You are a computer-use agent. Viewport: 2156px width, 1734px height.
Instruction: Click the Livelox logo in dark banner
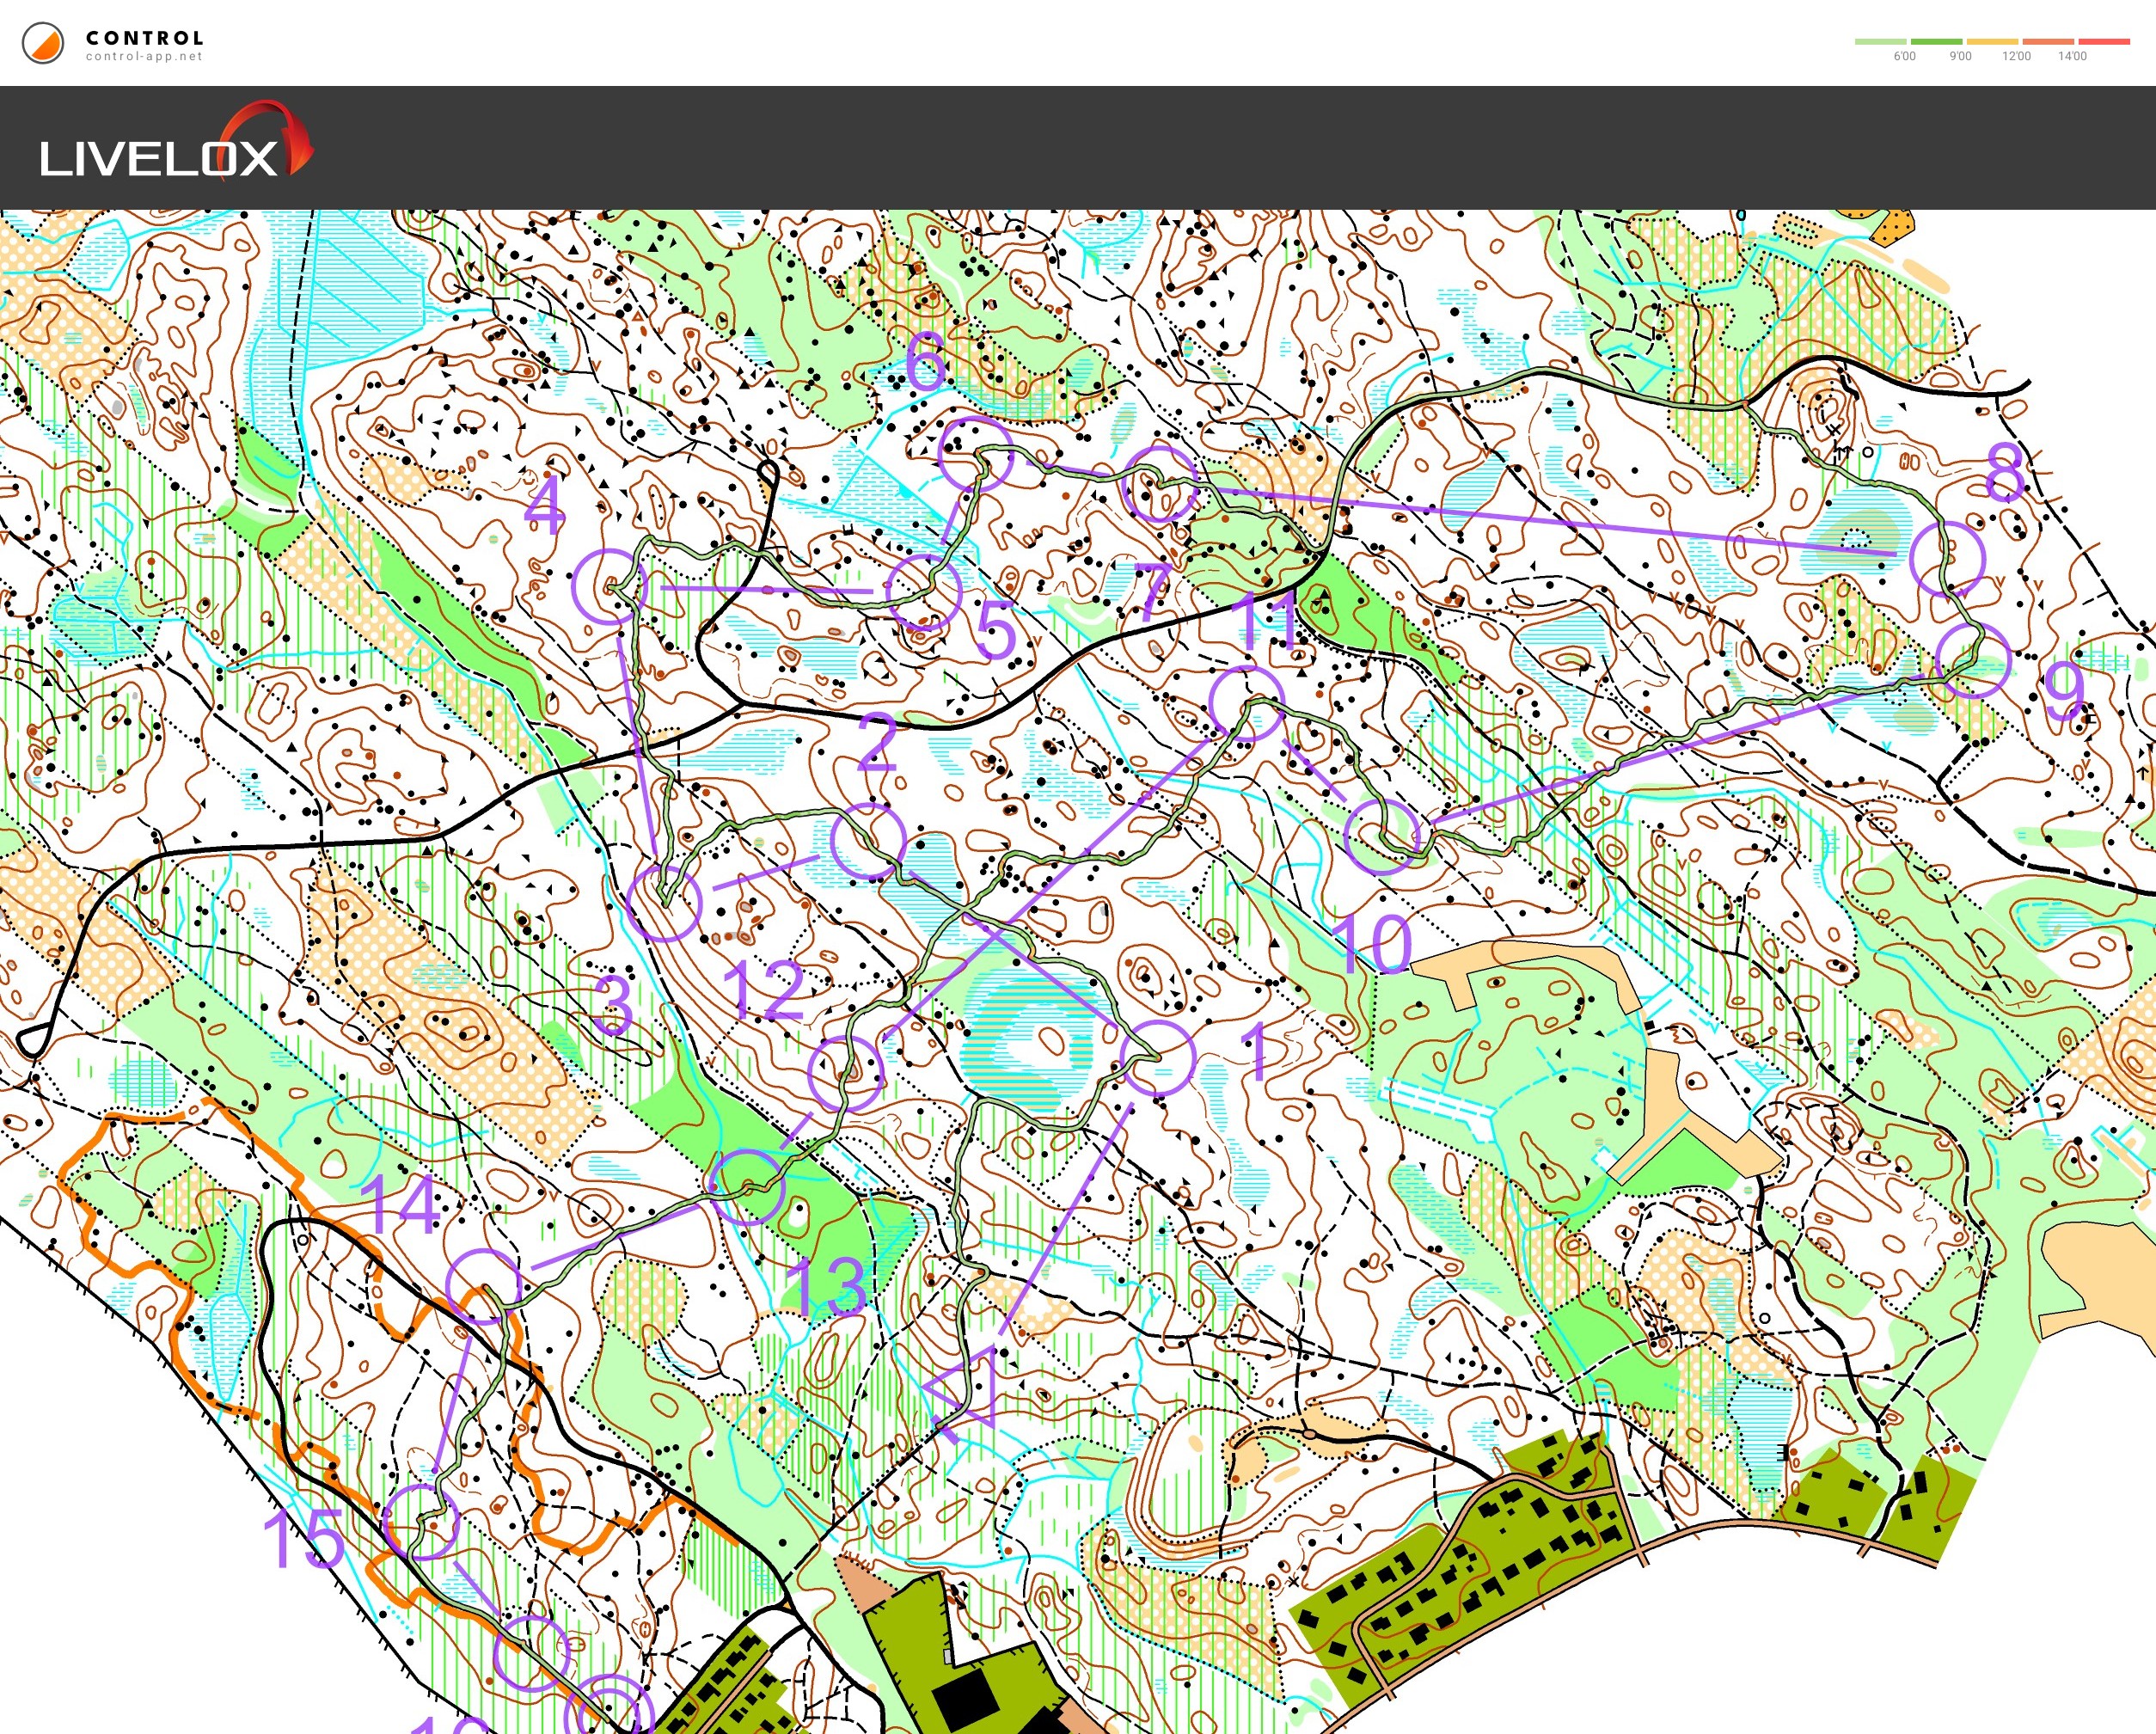point(176,142)
